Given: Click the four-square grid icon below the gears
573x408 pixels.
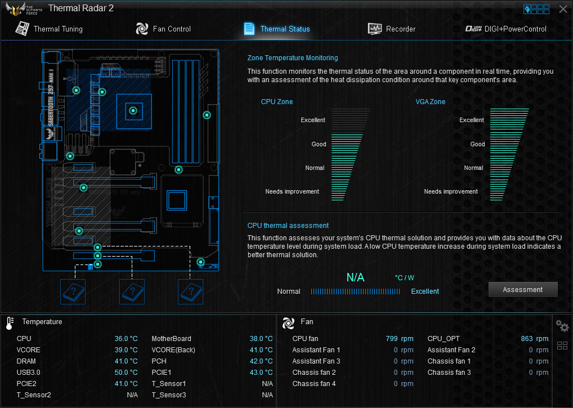Looking at the screenshot, I should (x=562, y=346).
